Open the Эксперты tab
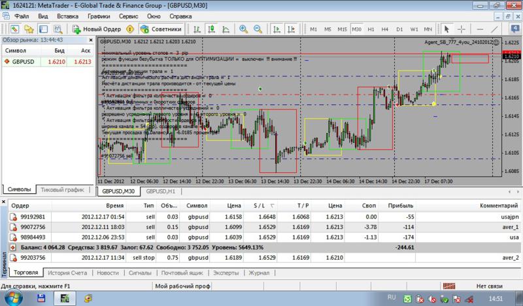 (226, 273)
